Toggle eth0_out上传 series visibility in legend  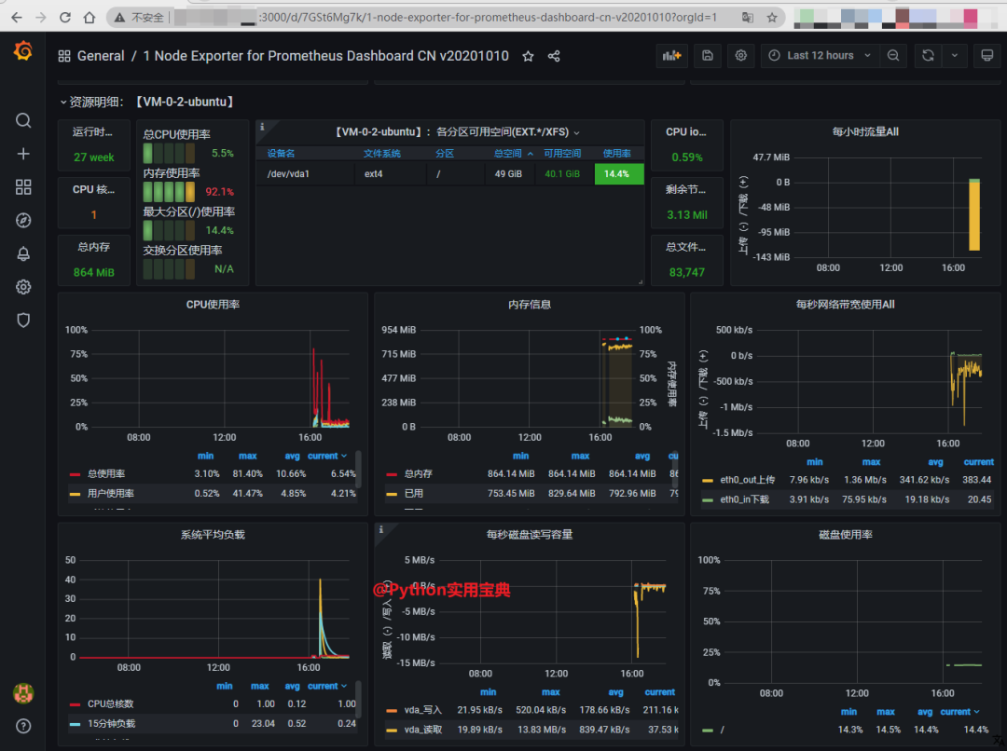point(747,480)
